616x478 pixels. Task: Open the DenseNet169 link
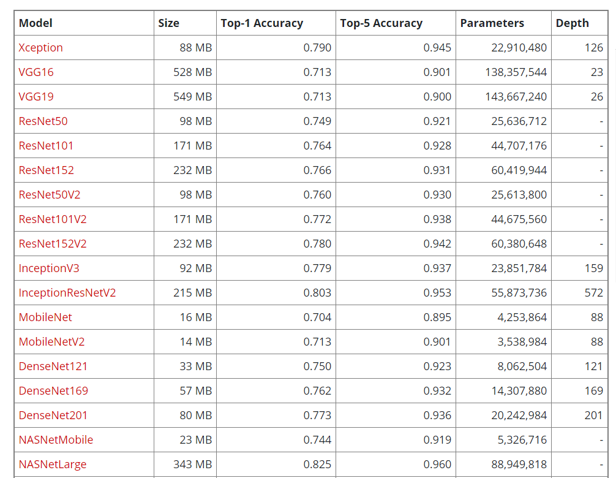coord(53,391)
